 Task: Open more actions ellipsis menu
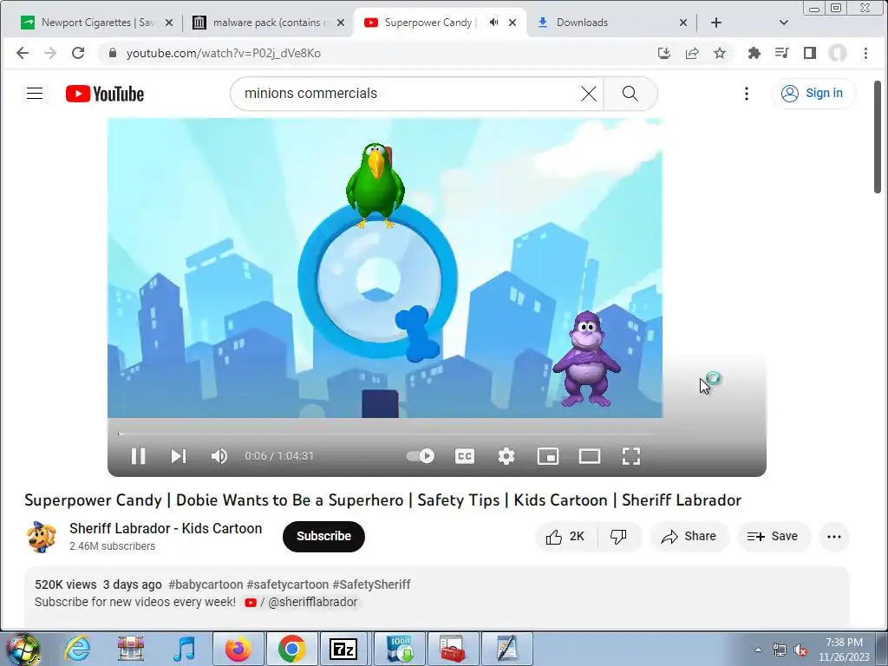833,536
